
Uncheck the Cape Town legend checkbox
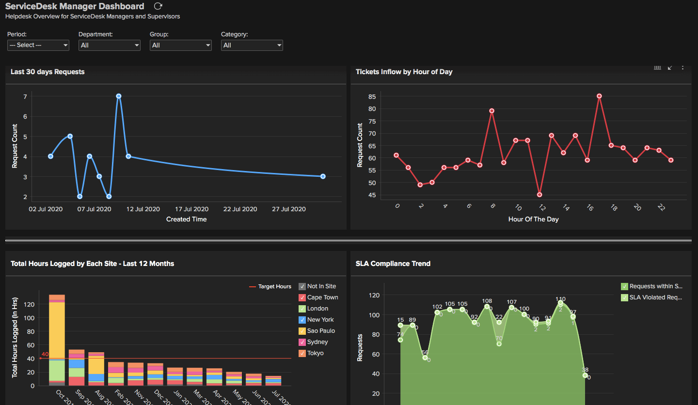[302, 297]
